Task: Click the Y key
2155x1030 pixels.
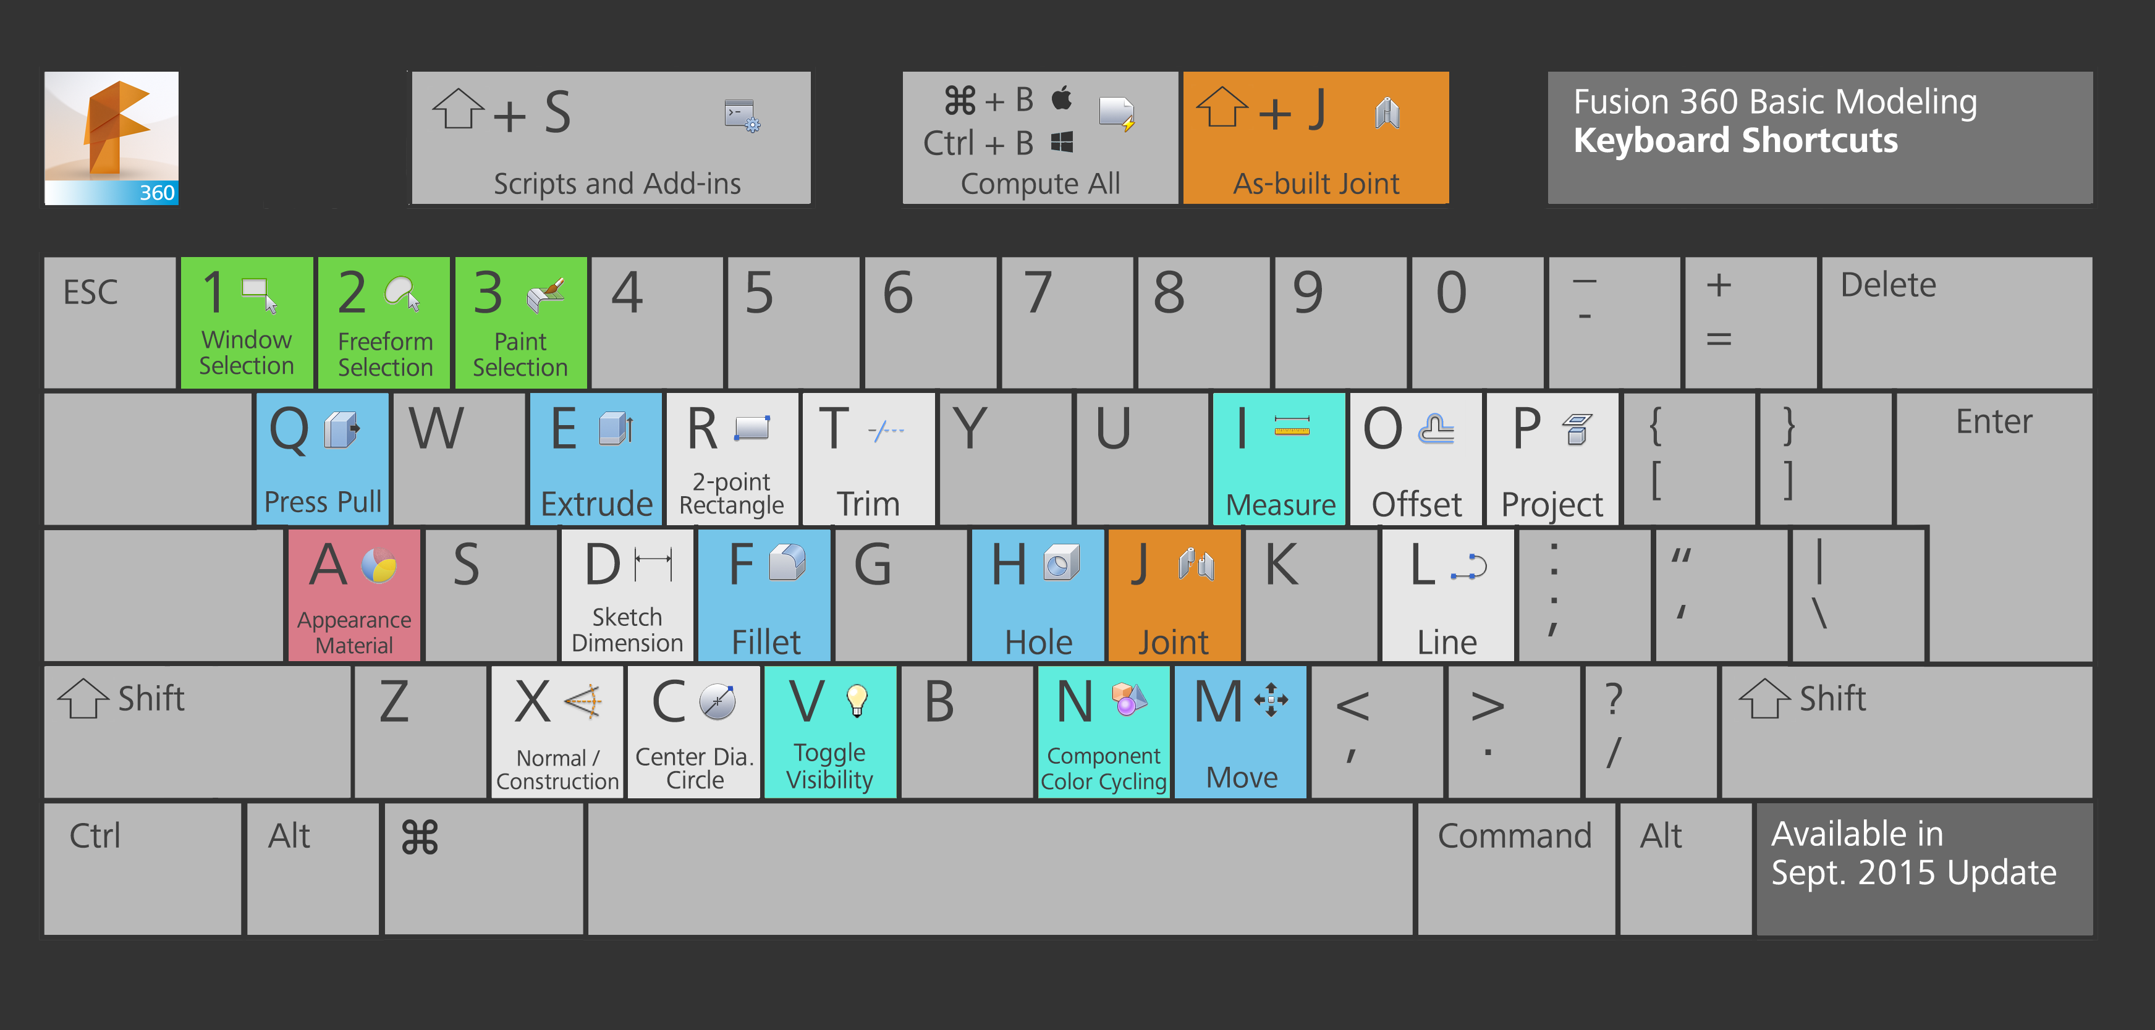Action: (x=1006, y=458)
